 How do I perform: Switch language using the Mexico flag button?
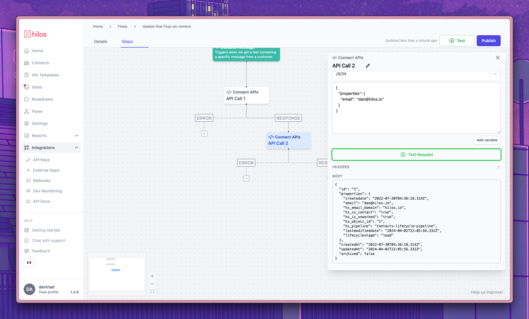[x=29, y=262]
